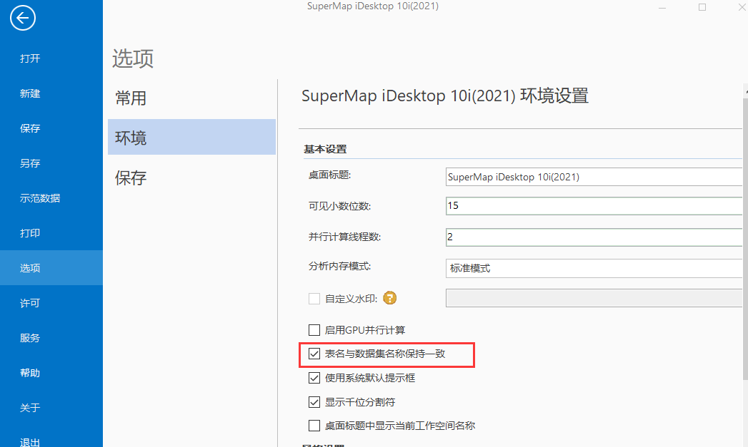Viewport: 748px width, 447px height.
Task: Toggle the 自定义水印 checkbox
Action: 314,299
